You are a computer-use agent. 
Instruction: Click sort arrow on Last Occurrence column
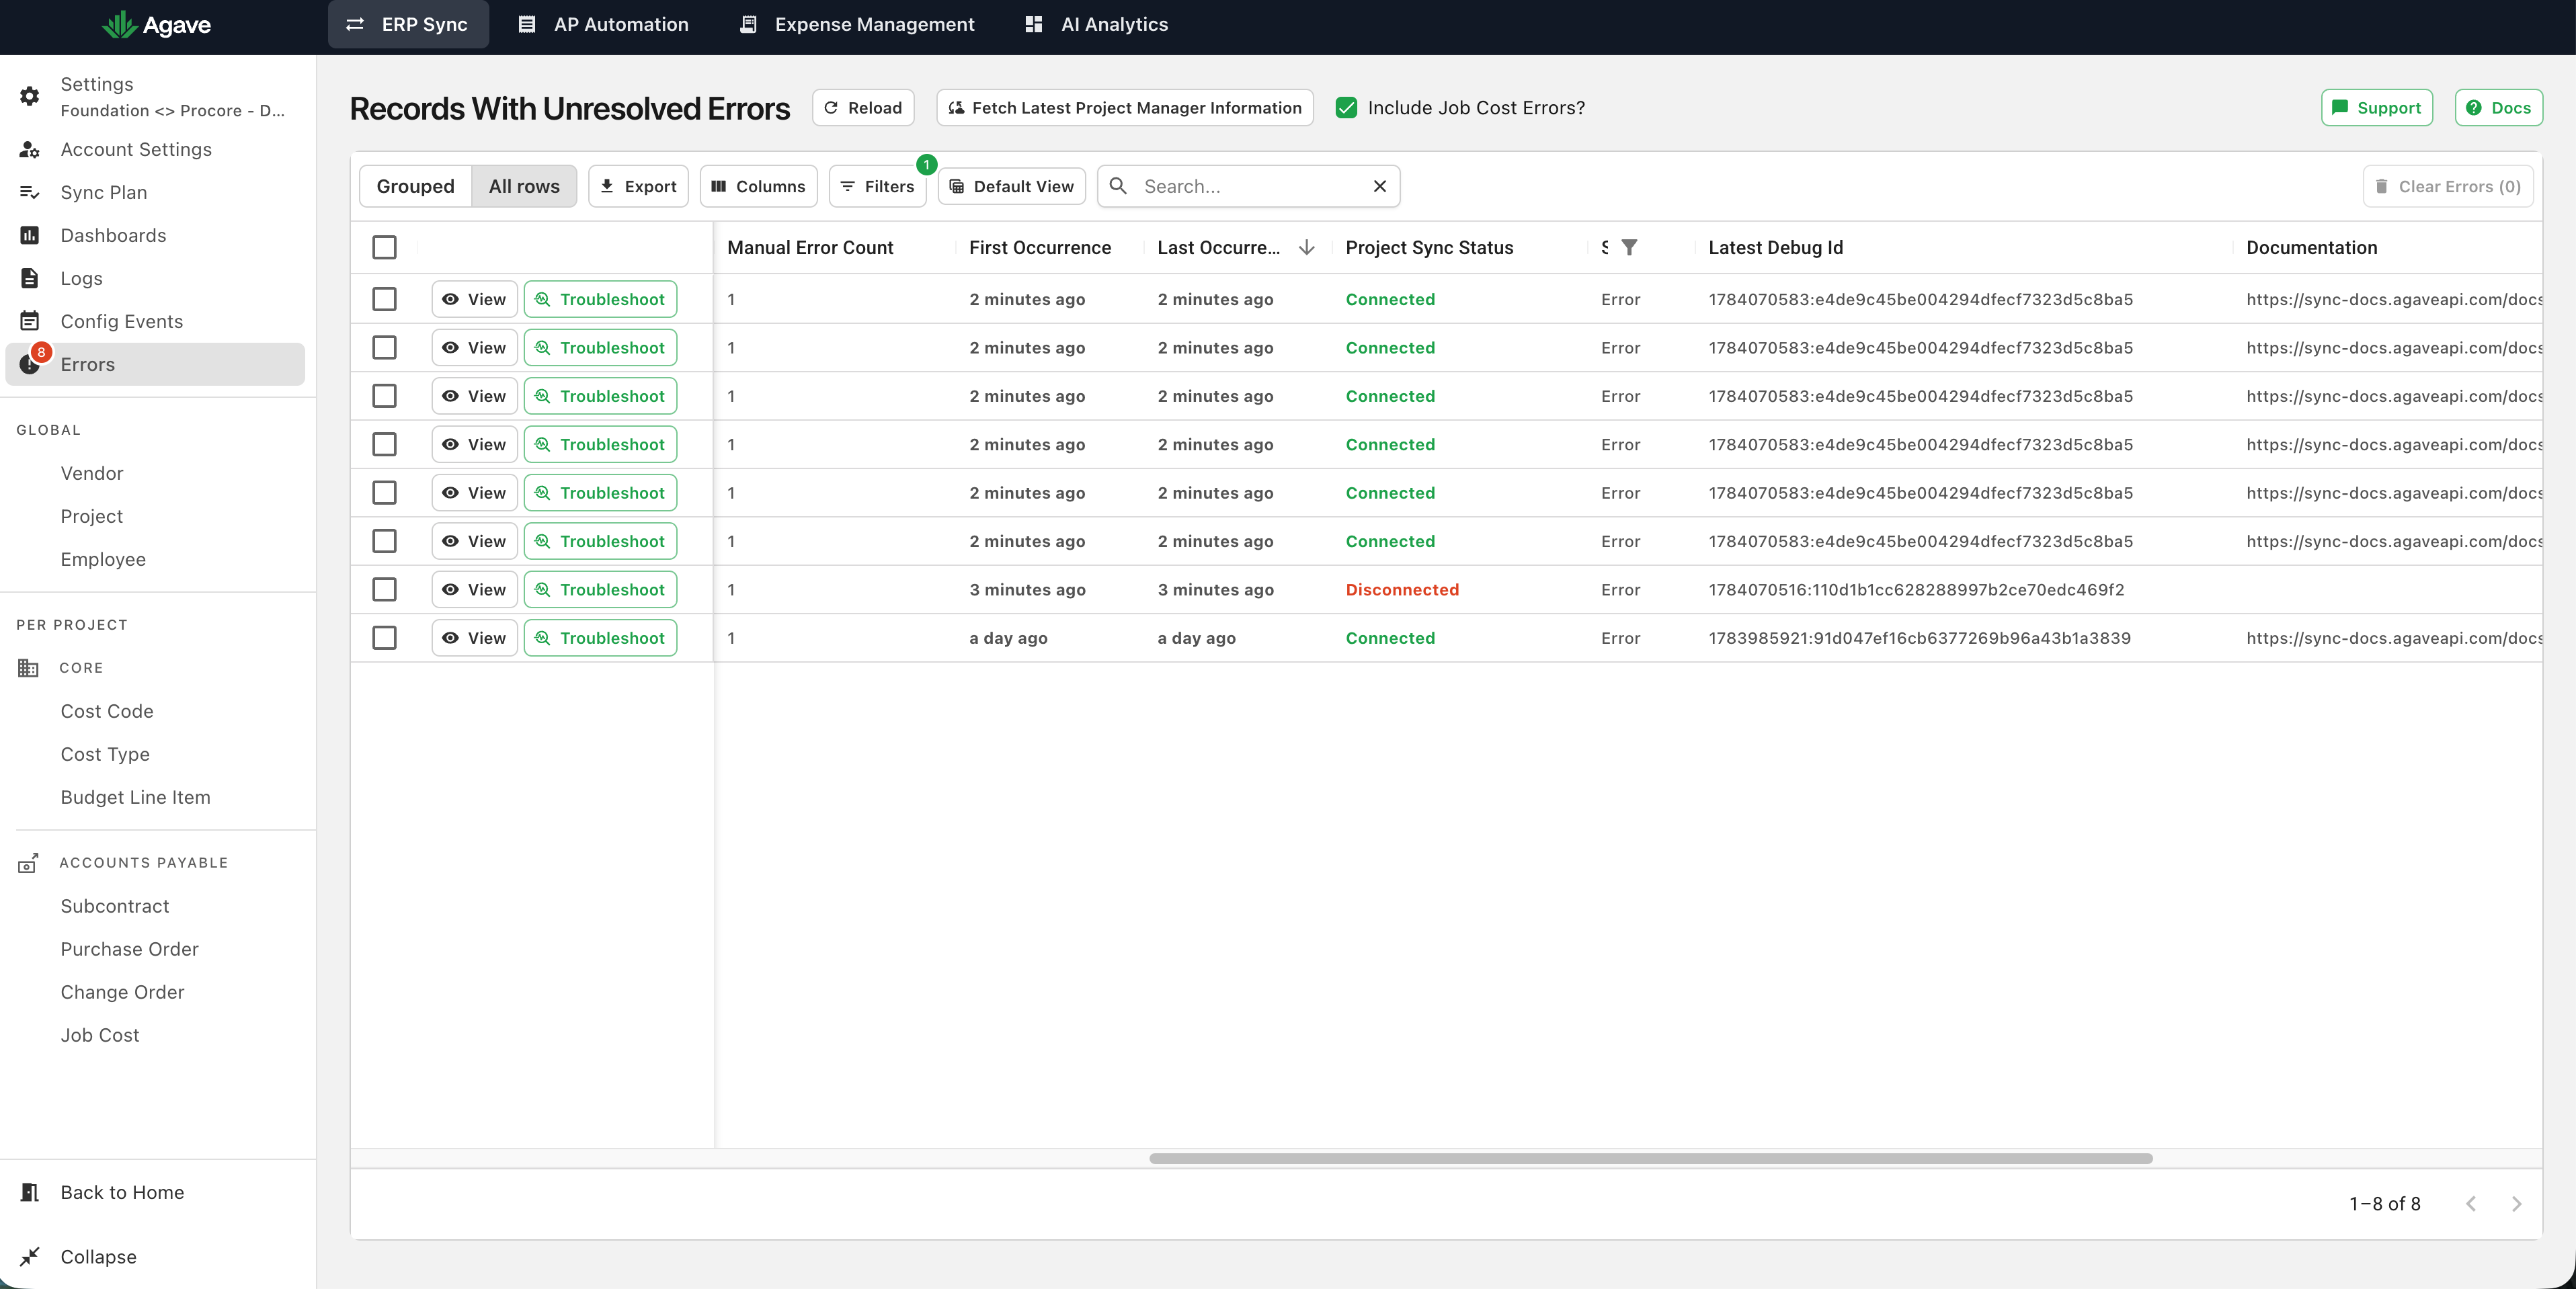point(1306,247)
